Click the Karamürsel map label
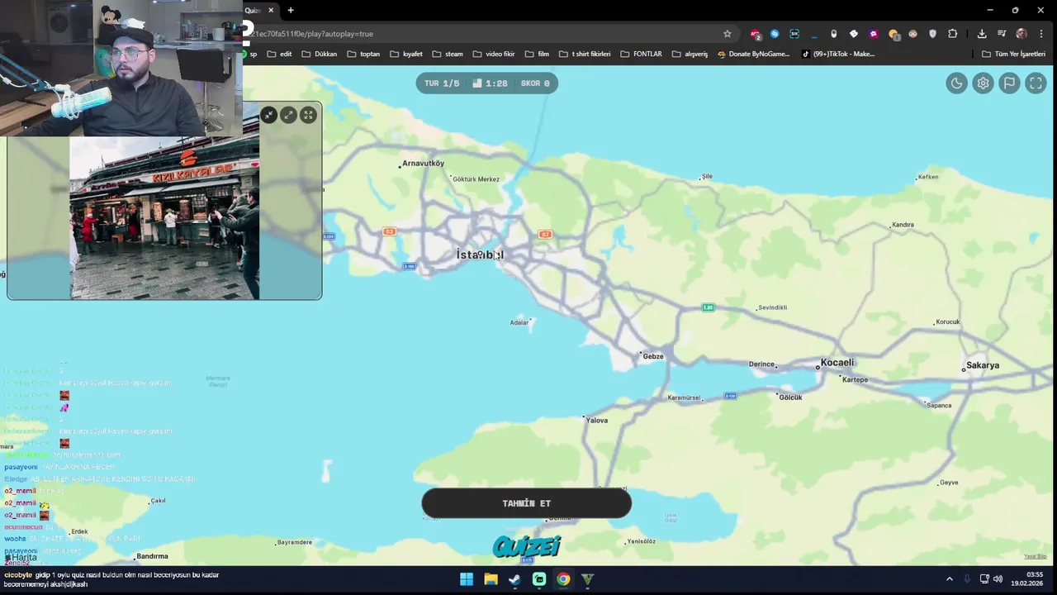This screenshot has height=595, width=1057. tap(684, 397)
